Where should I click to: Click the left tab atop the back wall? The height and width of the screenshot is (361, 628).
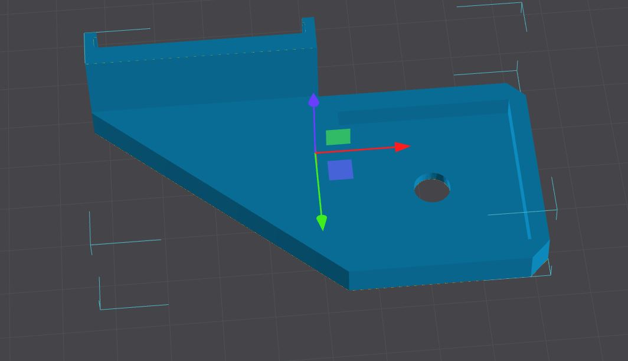90,41
